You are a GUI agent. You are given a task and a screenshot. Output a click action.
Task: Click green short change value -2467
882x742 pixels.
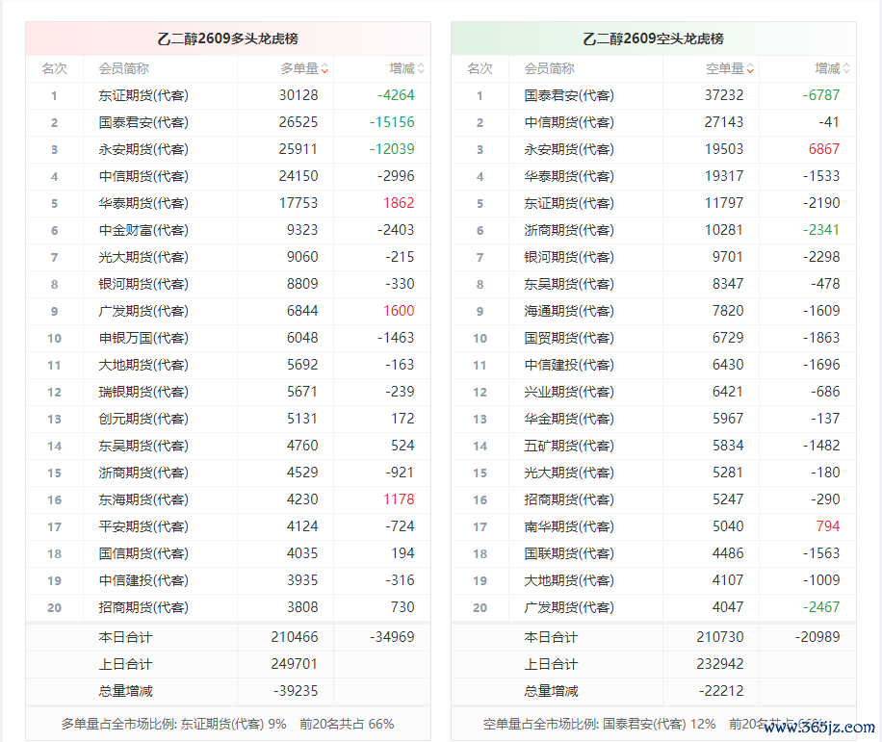pyautogui.click(x=821, y=608)
